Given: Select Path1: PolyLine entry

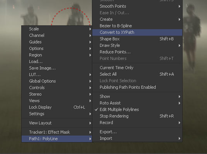Looking at the screenshot, I should click(57, 139).
